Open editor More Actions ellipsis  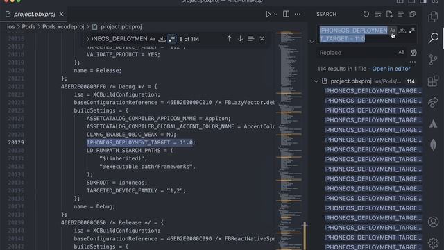click(298, 14)
